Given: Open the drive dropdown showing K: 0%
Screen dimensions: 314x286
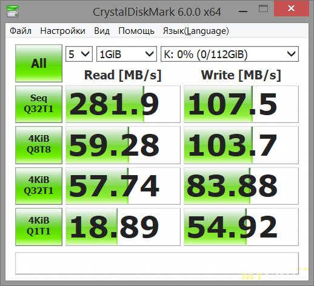Looking at the screenshot, I should coord(230,54).
